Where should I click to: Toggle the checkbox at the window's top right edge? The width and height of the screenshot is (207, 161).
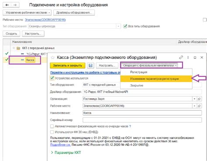coord(205,20)
